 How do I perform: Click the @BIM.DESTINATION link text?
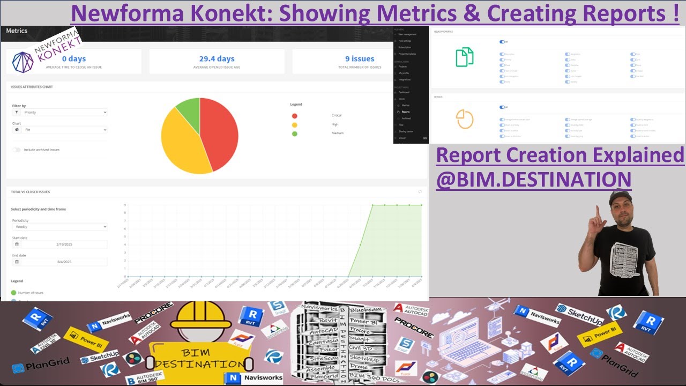click(x=533, y=179)
